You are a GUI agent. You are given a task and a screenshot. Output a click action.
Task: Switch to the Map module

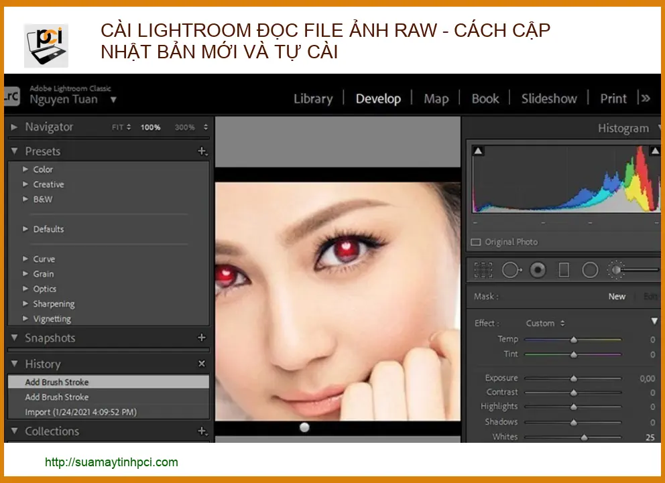point(436,98)
